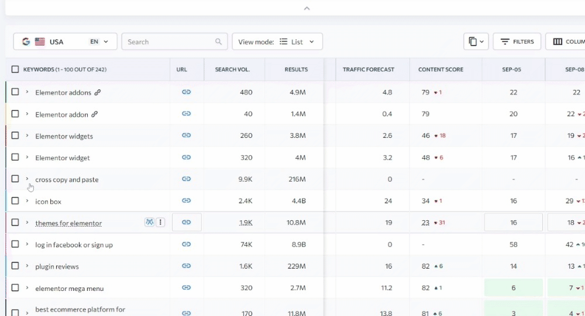
Task: Check the plugin reviews row checkbox
Action: [x=15, y=266]
